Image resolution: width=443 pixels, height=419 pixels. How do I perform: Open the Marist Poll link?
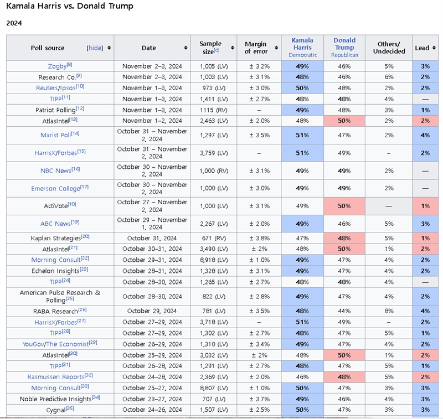click(x=54, y=135)
